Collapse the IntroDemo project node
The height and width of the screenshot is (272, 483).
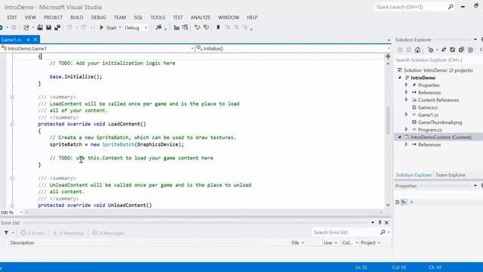click(x=400, y=78)
